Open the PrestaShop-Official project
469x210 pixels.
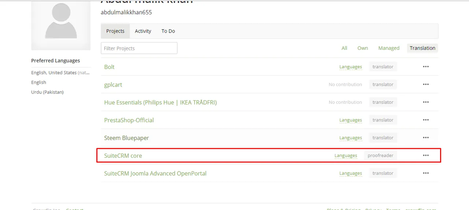[129, 120]
